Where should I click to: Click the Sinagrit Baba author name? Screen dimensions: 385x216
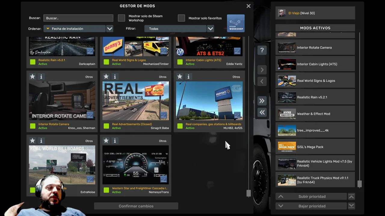click(160, 128)
